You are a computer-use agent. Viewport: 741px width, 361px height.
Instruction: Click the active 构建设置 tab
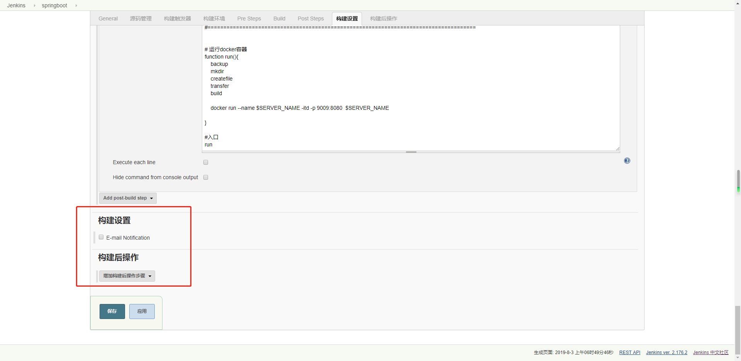point(347,18)
